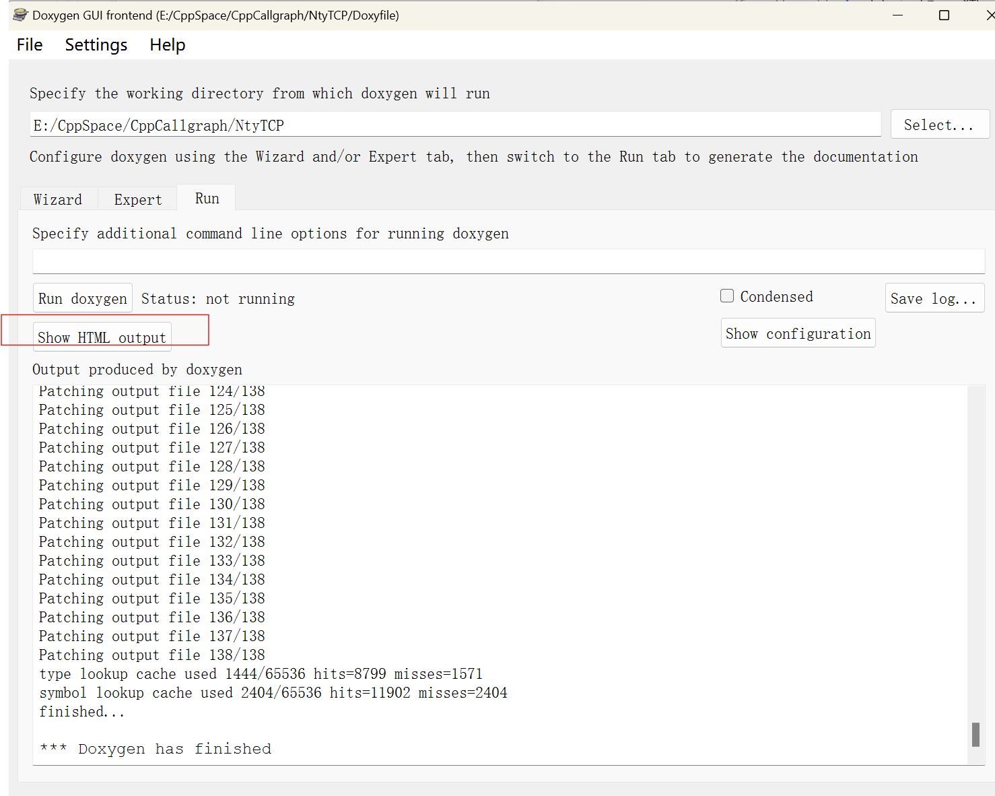Open the Settings menu
995x796 pixels.
click(x=96, y=44)
